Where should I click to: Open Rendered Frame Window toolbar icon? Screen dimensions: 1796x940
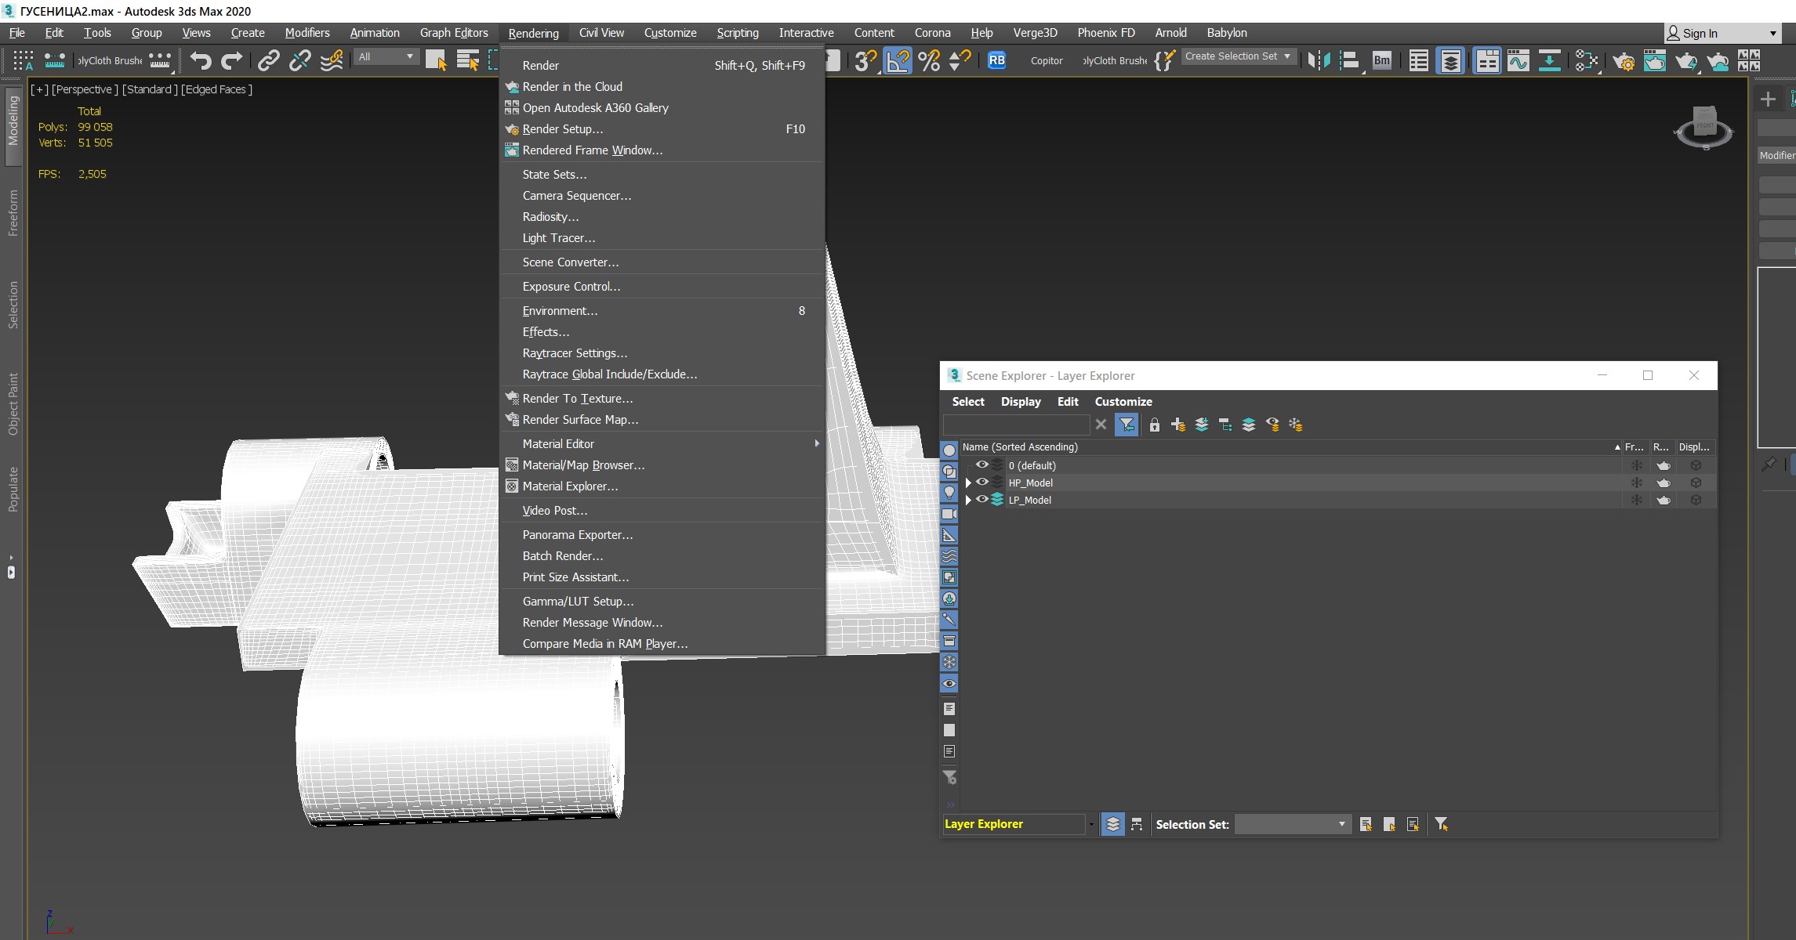[1655, 60]
